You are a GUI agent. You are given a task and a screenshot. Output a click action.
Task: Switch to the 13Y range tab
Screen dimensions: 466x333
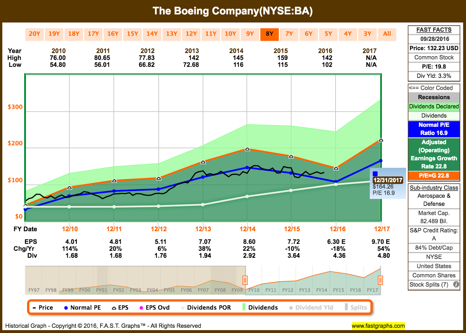[172, 34]
